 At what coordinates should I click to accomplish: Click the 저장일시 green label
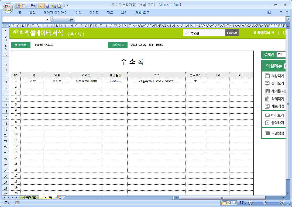click(x=118, y=45)
